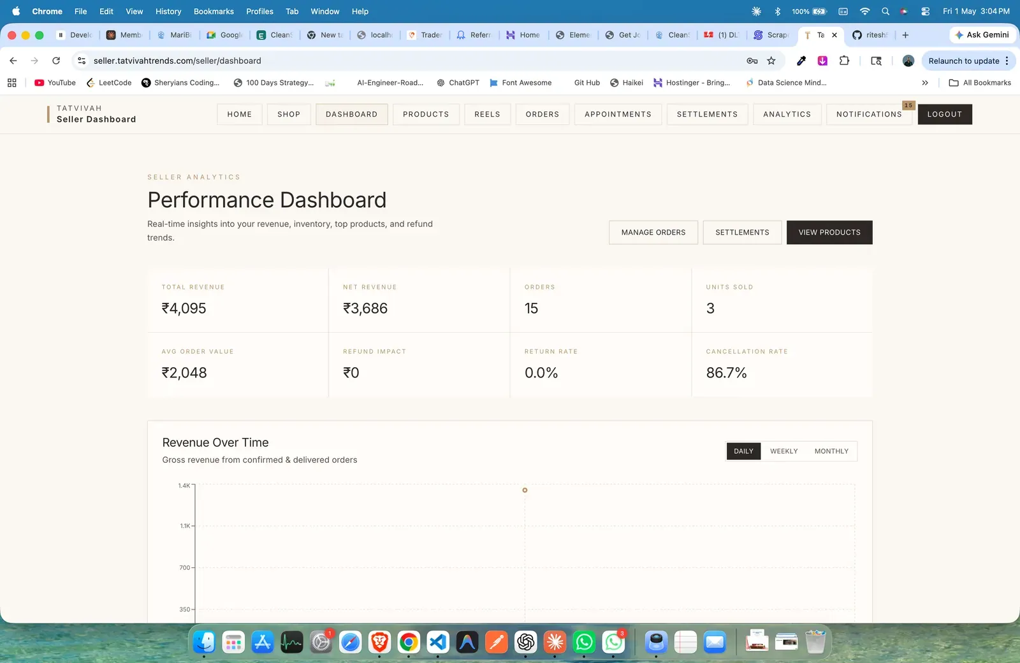Open the Chrome three-dot menu
The width and height of the screenshot is (1020, 663).
click(x=1007, y=61)
